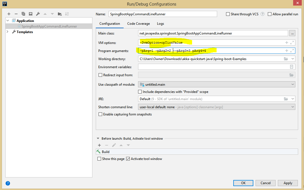The image size is (304, 190).
Task: Open the environment variables editor
Action: (x=291, y=67)
